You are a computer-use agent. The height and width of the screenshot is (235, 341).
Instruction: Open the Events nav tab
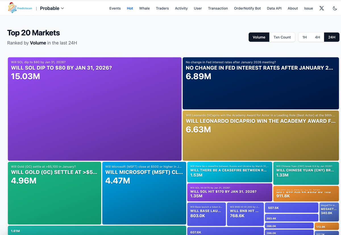tap(115, 8)
